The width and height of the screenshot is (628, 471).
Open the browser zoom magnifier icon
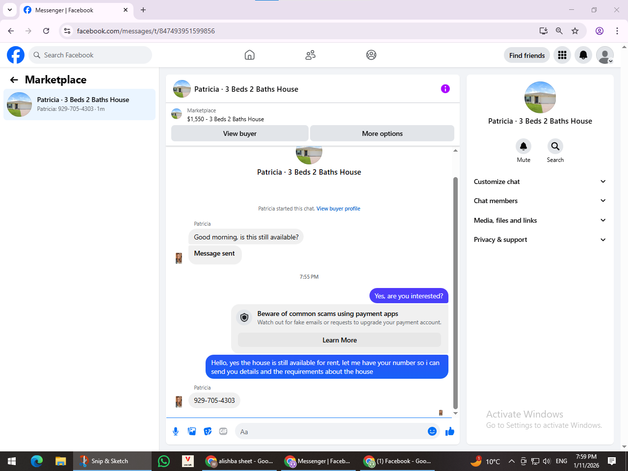pyautogui.click(x=559, y=31)
